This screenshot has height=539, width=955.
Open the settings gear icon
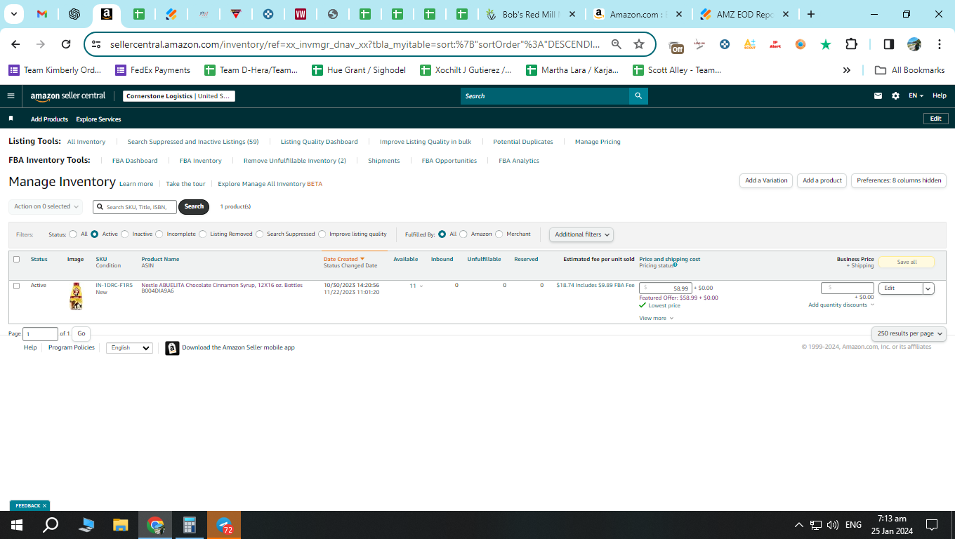[x=895, y=96]
